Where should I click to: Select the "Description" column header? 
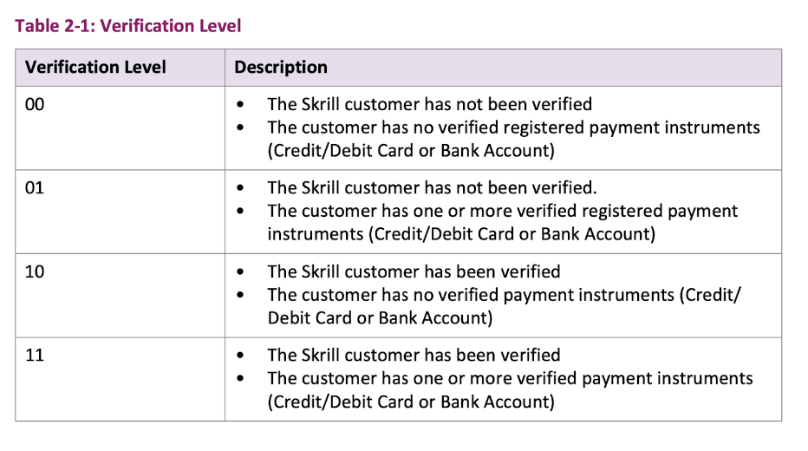pyautogui.click(x=281, y=68)
